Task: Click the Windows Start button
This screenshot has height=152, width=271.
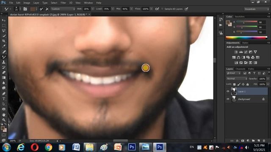Action: click(6, 147)
